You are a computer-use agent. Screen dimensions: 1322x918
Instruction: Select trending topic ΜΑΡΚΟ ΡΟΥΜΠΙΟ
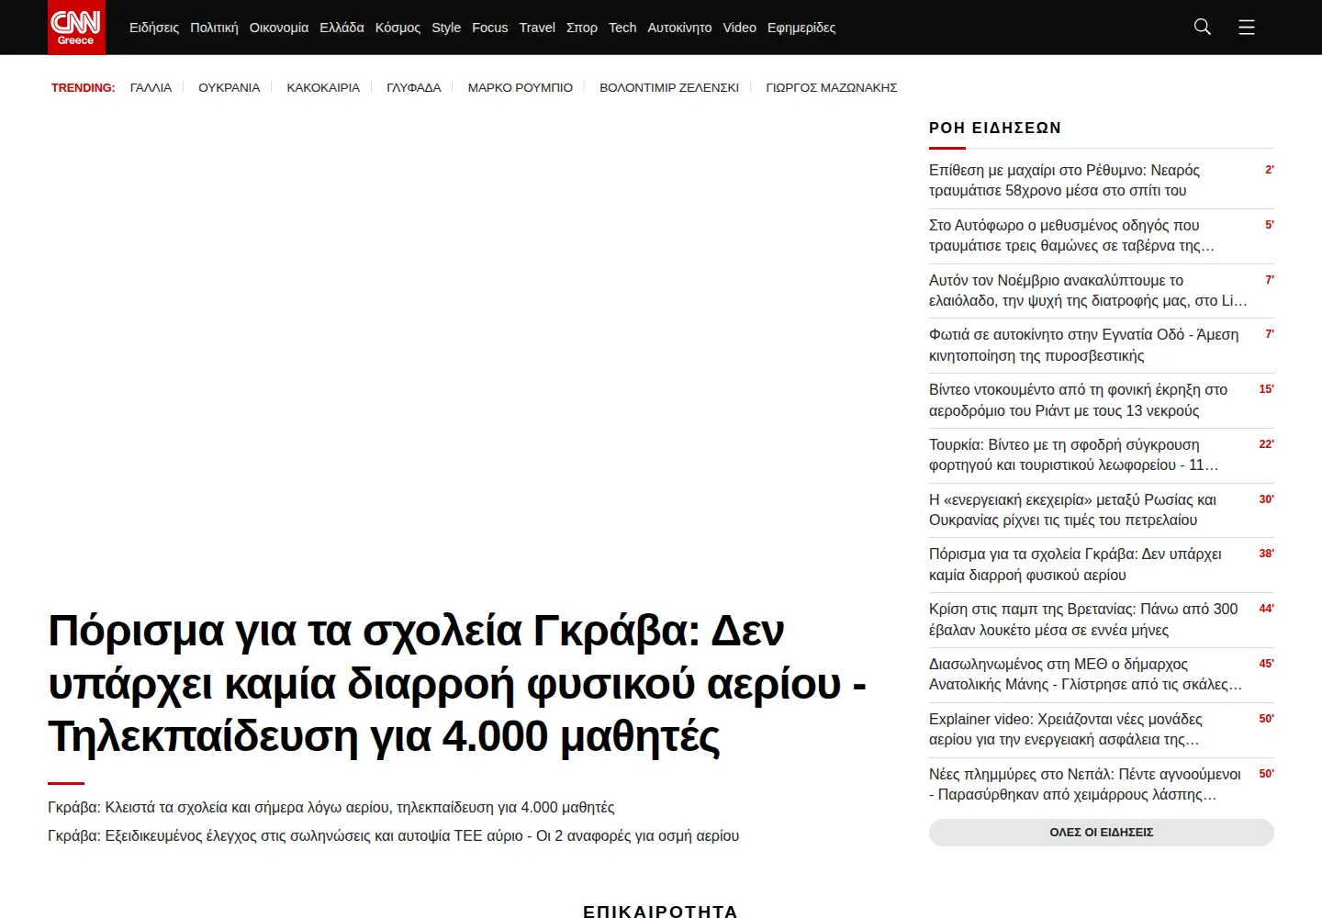click(x=521, y=88)
